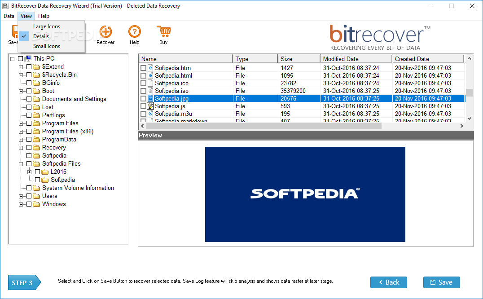Screen dimensions: 483x299
Task: Expand the Users folder node
Action: 21,196
